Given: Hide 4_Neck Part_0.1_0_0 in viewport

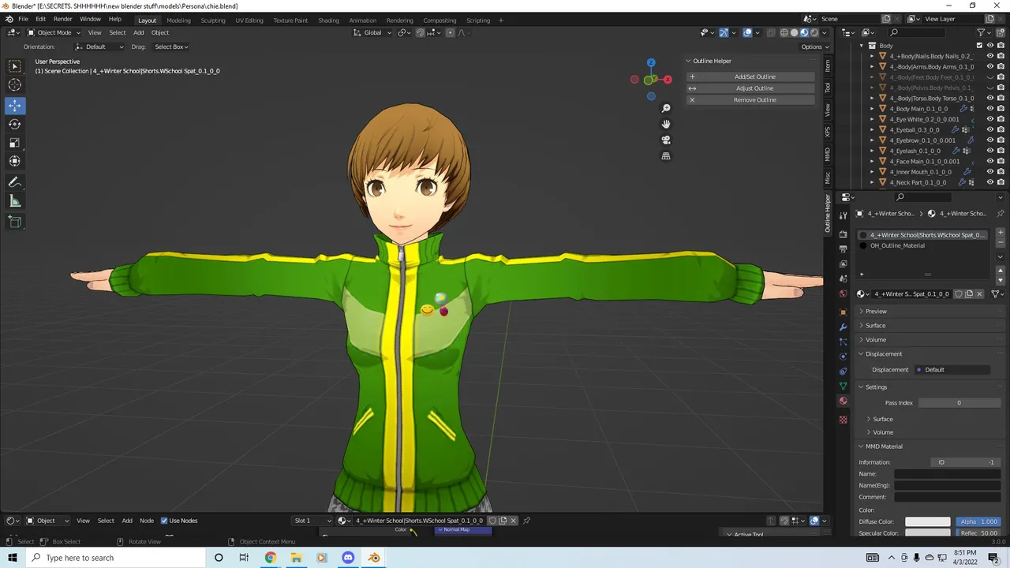Looking at the screenshot, I should (990, 182).
